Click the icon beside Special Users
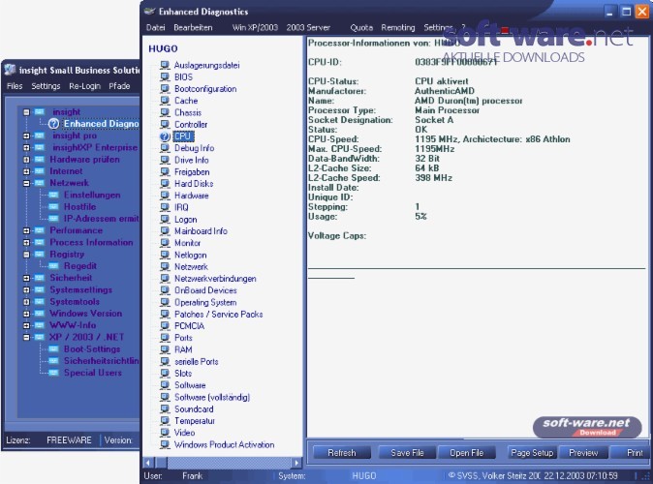 [53, 373]
